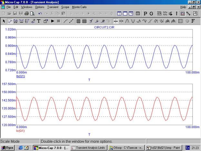Open the calculator icon in toolbar
The image size is (201, 151).
[138, 14]
